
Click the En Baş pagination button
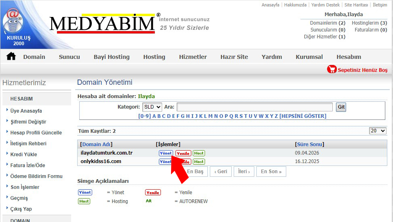click(196, 172)
